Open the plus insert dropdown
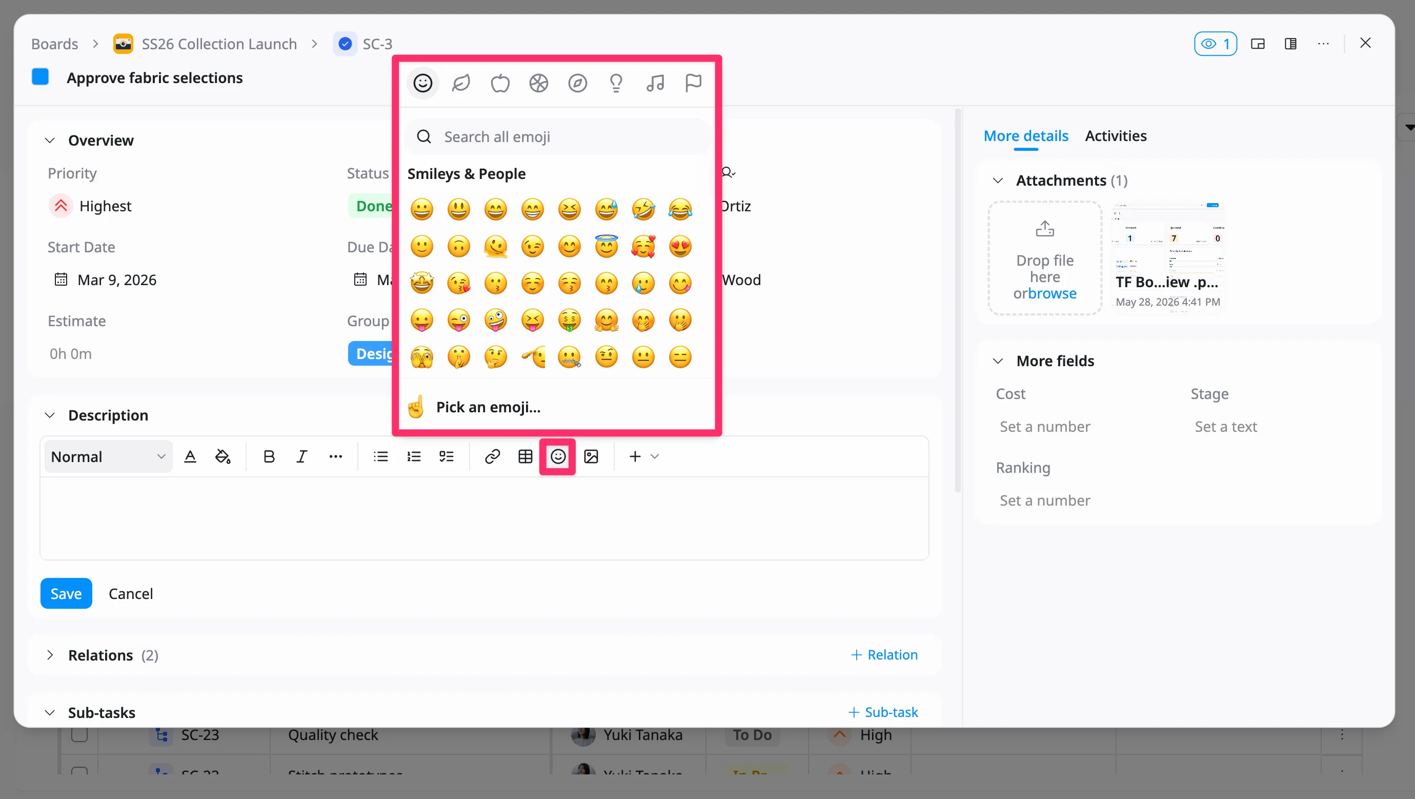This screenshot has height=799, width=1415. click(644, 456)
